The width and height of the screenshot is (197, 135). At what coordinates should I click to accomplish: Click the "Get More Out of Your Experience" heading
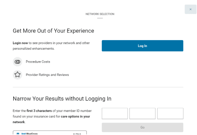53,31
